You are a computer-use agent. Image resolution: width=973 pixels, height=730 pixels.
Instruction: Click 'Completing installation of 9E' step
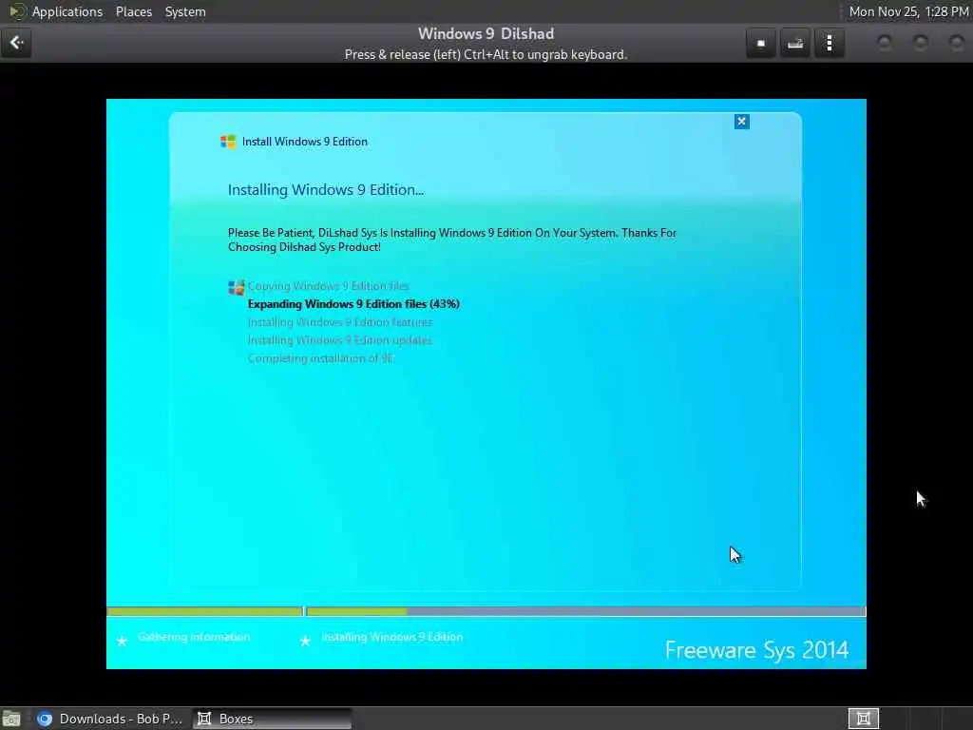(320, 358)
